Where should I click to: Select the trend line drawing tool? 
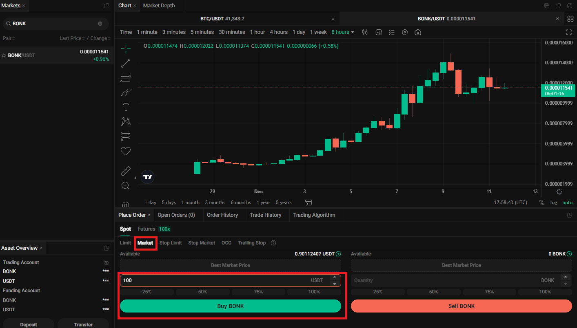(x=126, y=63)
